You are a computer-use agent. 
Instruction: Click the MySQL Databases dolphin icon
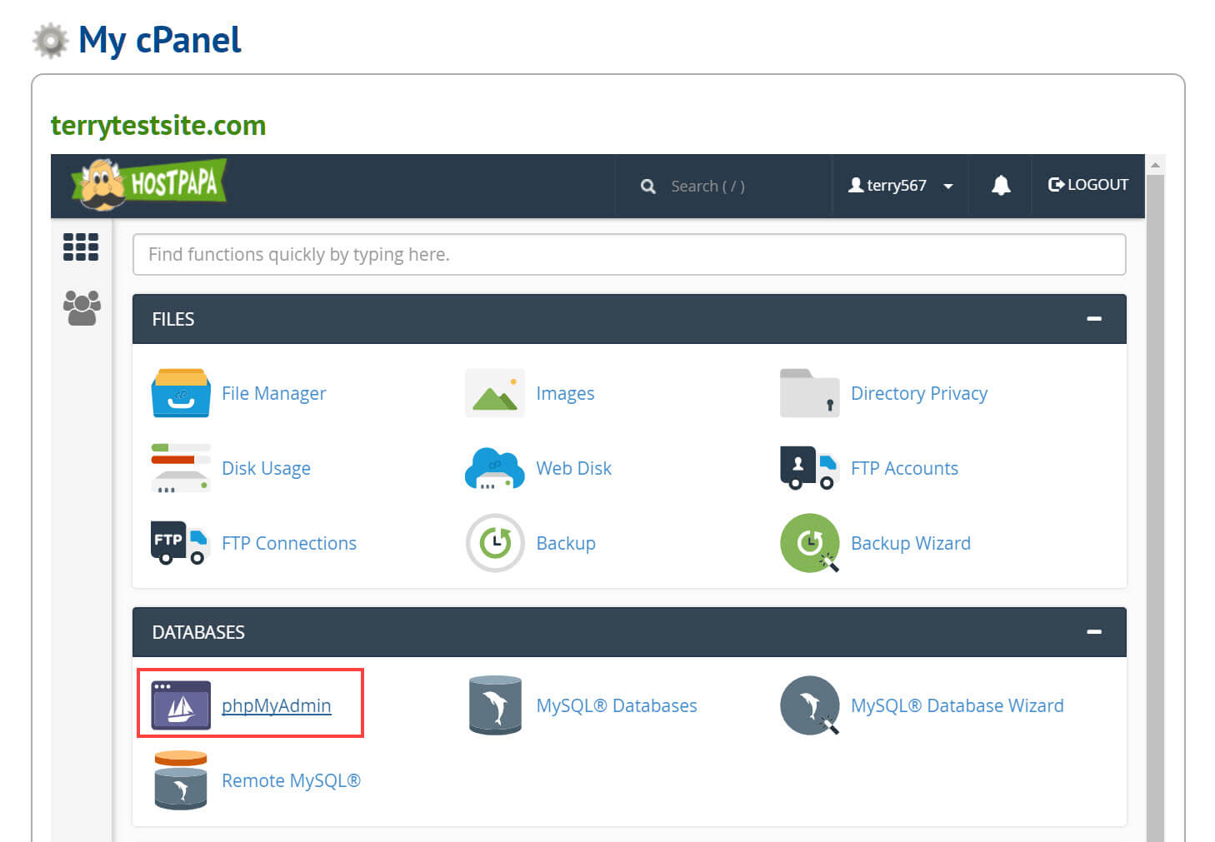click(x=495, y=705)
